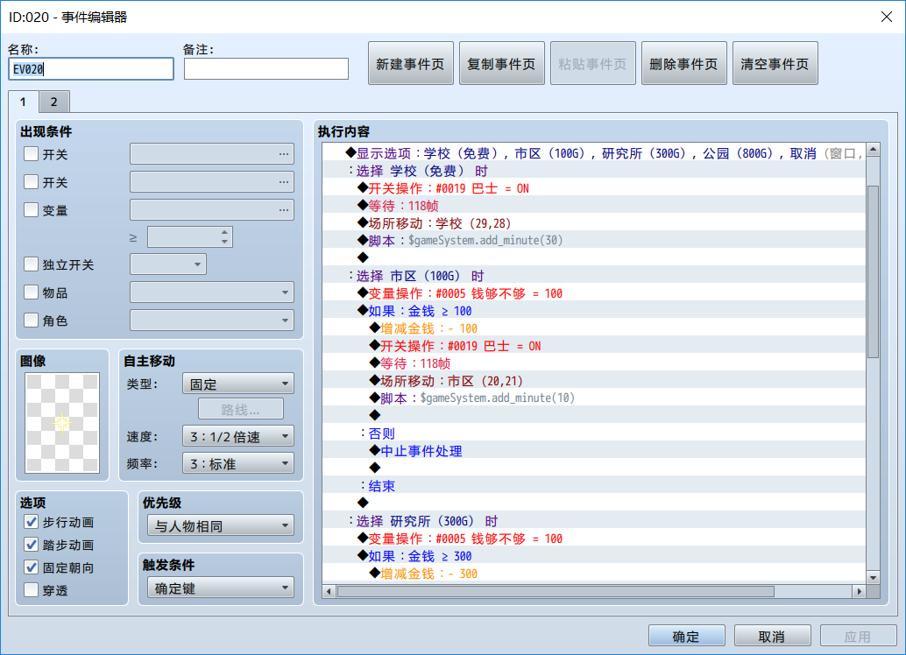This screenshot has width=906, height=655.
Task: Enable the 穿透 option checkbox
Action: 32,590
